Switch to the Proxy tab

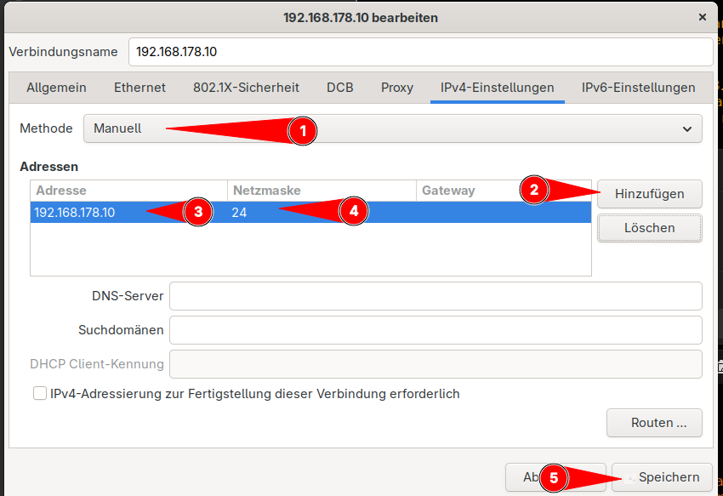point(396,87)
